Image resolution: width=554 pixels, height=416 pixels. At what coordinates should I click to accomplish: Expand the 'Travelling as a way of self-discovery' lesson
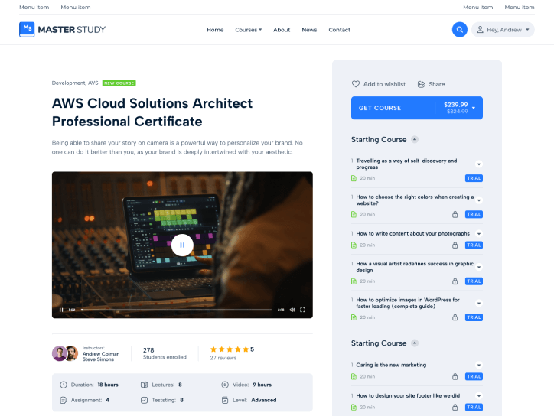coord(478,164)
